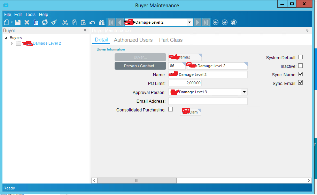Image resolution: width=317 pixels, height=195 pixels.
Task: Click the Person / Contact... button
Action: (x=140, y=66)
